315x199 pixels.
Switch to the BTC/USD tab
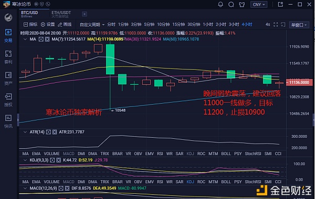pos(29,14)
